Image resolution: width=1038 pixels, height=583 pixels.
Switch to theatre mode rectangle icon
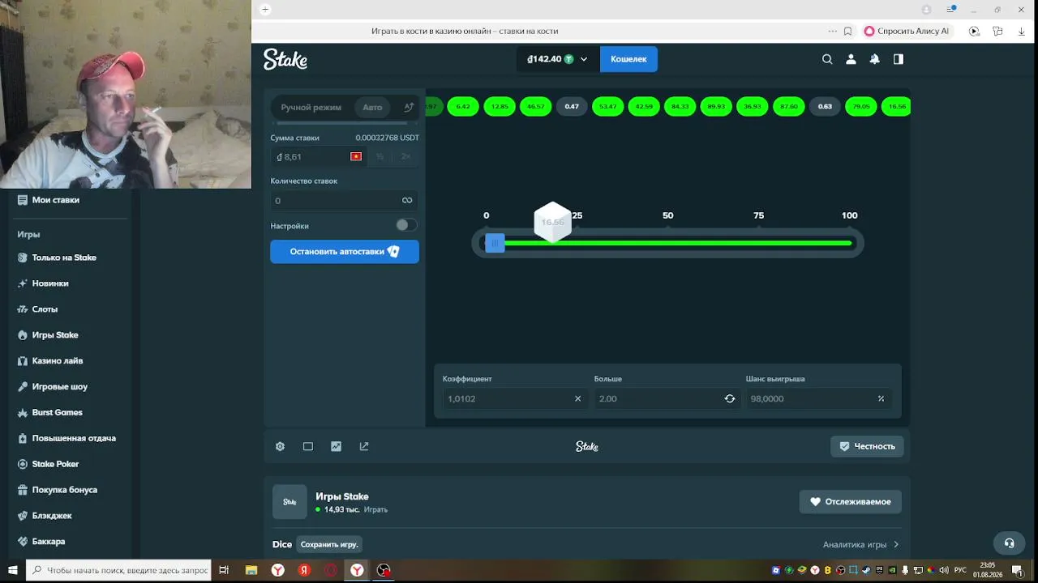308,446
